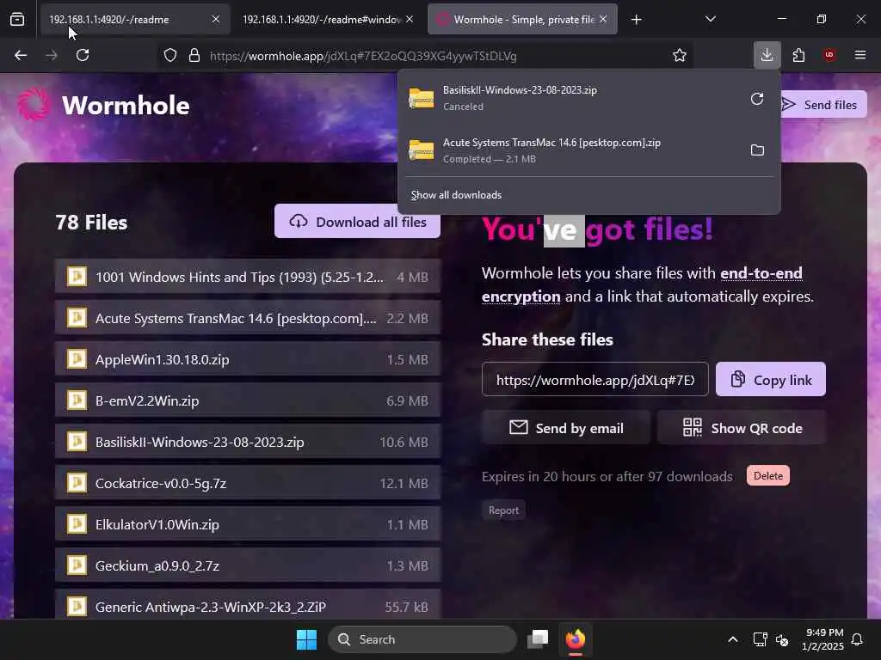
Task: Click the Report button
Action: click(x=503, y=510)
